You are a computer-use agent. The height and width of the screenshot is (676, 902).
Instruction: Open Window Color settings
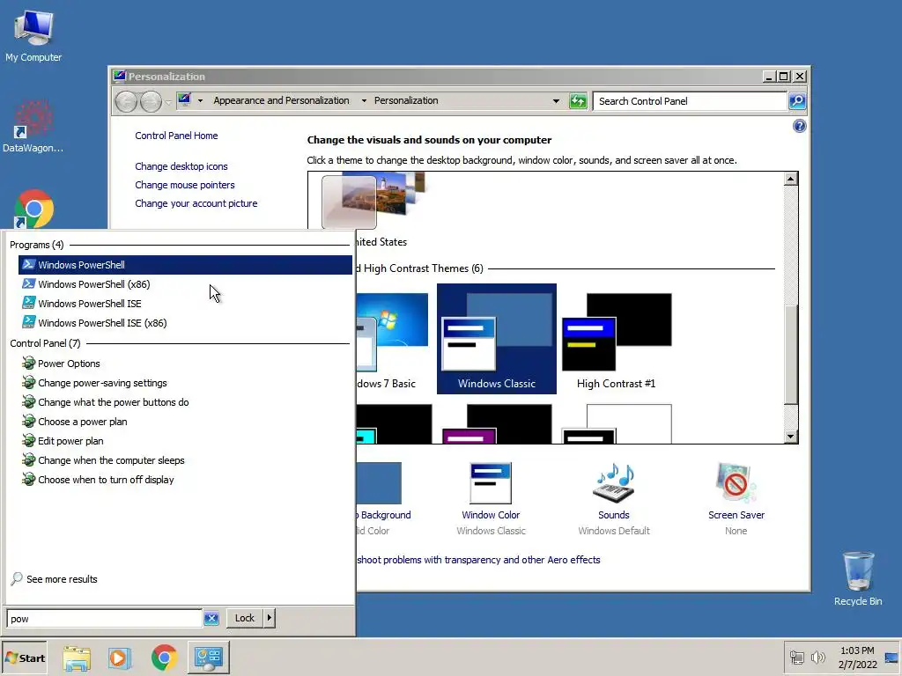click(x=491, y=498)
